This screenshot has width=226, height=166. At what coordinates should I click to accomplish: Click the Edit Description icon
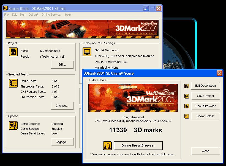coord(187,86)
